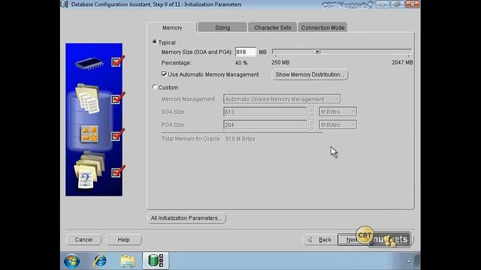Click the shapes block graphic on cylinder
This screenshot has height=270, width=481.
click(89, 134)
